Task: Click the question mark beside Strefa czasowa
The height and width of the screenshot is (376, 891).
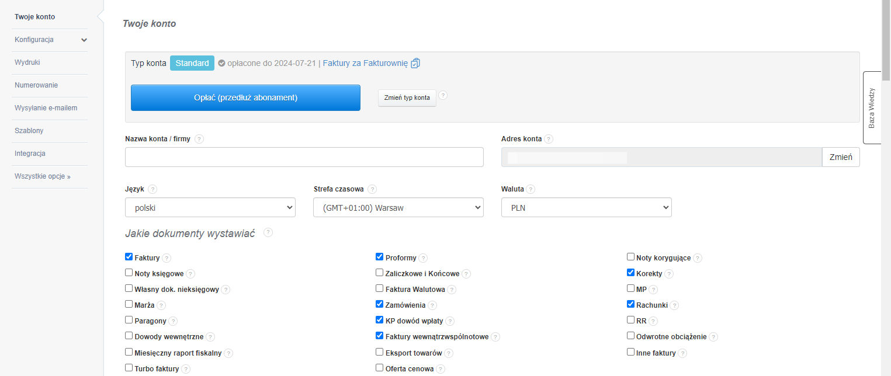Action: click(372, 189)
